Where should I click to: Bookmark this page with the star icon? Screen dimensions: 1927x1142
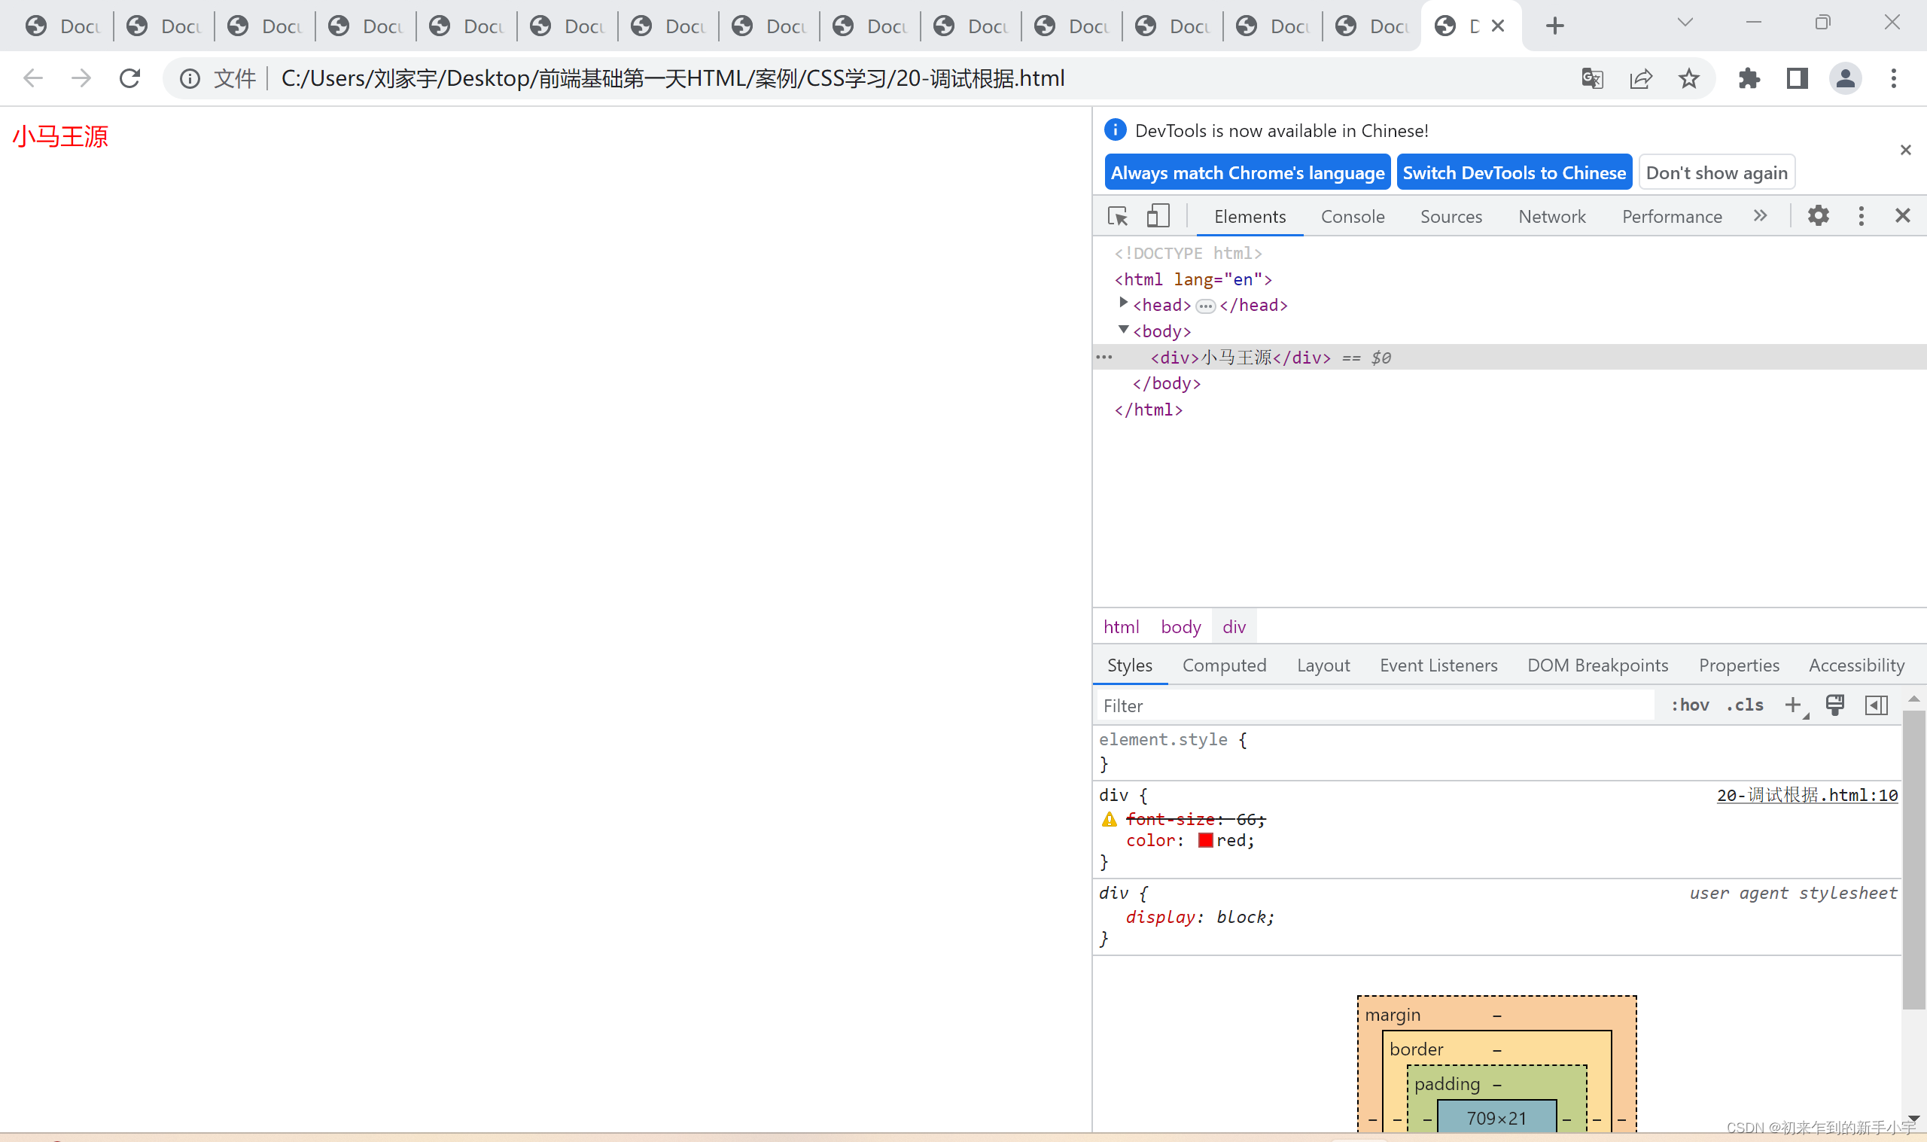point(1689,78)
